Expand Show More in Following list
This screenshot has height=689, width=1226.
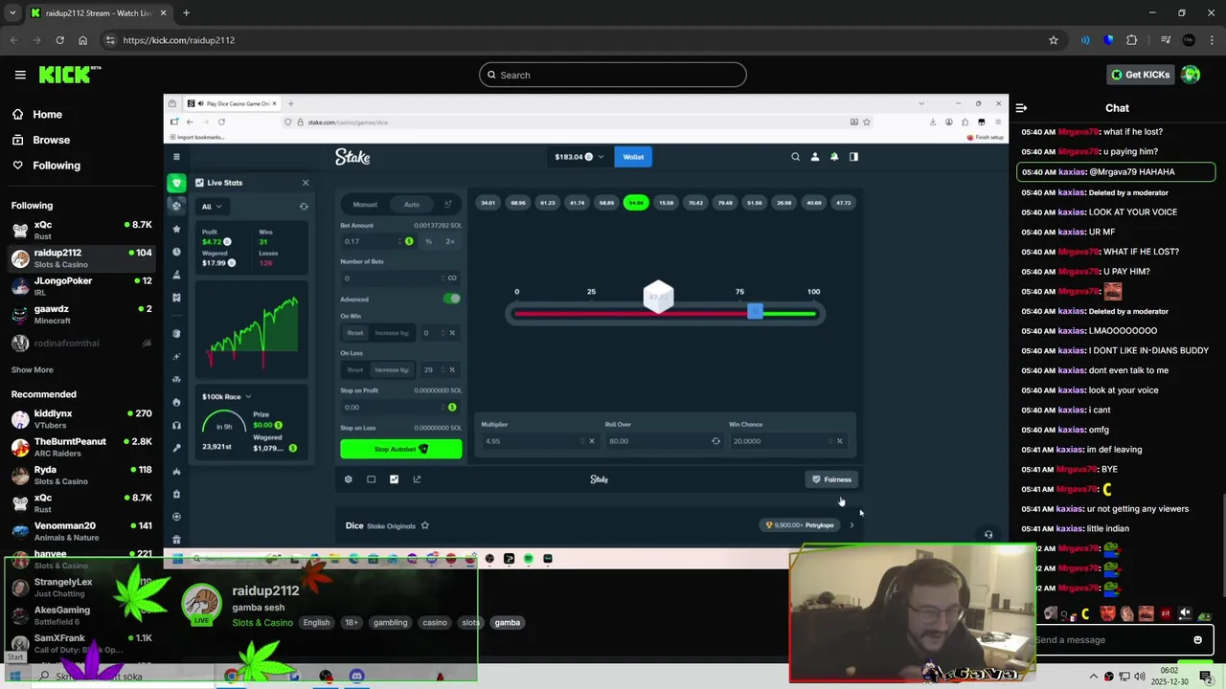tap(33, 369)
